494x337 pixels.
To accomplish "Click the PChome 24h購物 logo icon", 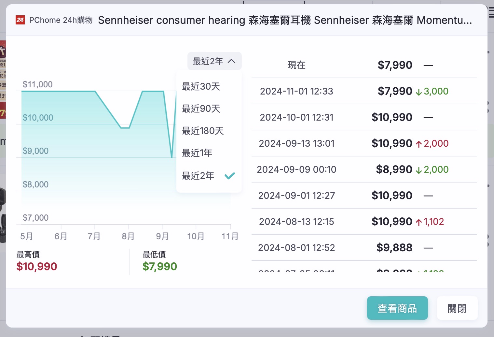I will (x=20, y=20).
